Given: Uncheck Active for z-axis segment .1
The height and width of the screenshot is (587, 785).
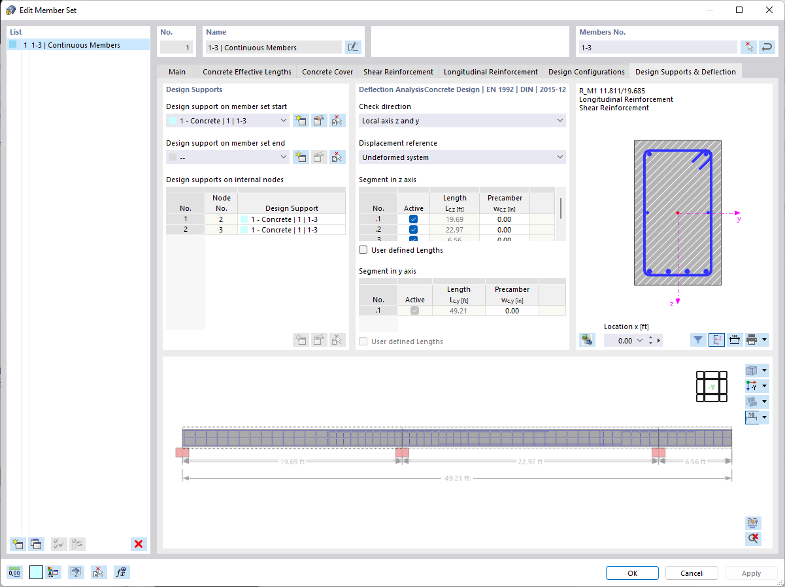Looking at the screenshot, I should [413, 219].
